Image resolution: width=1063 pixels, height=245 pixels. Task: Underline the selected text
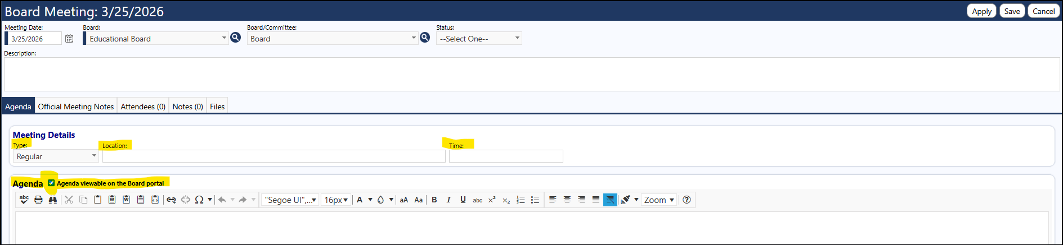(463, 200)
